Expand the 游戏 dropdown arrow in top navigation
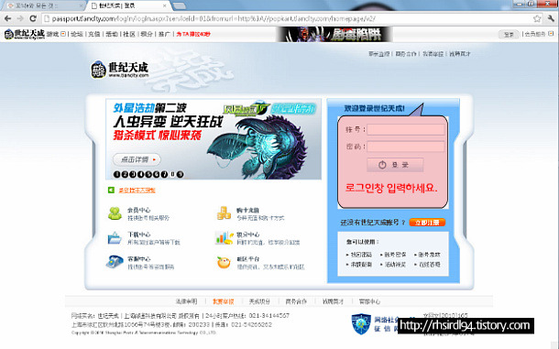Image resolution: width=559 pixels, height=349 pixels. pos(63,34)
